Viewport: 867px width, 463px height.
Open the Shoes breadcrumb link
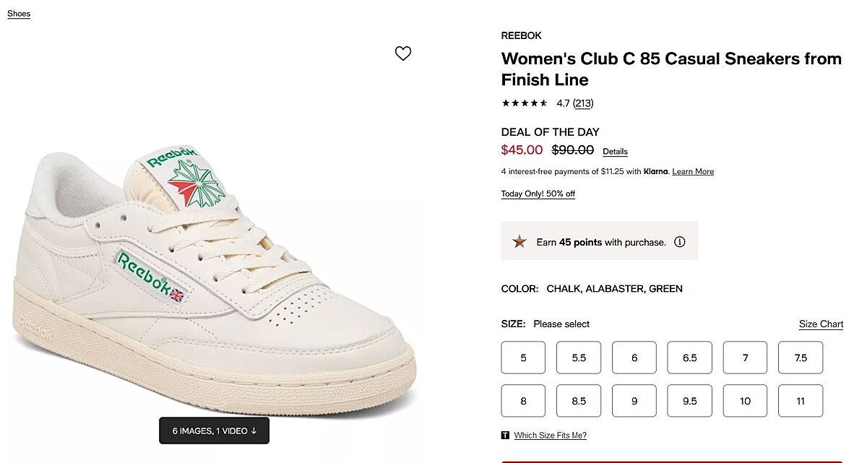(19, 14)
